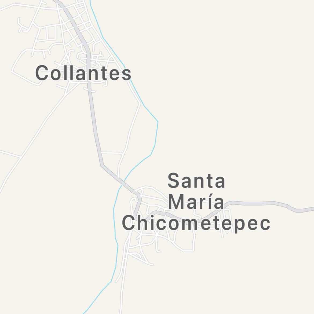Click the road stub at the left map edge

click(x=10, y=154)
